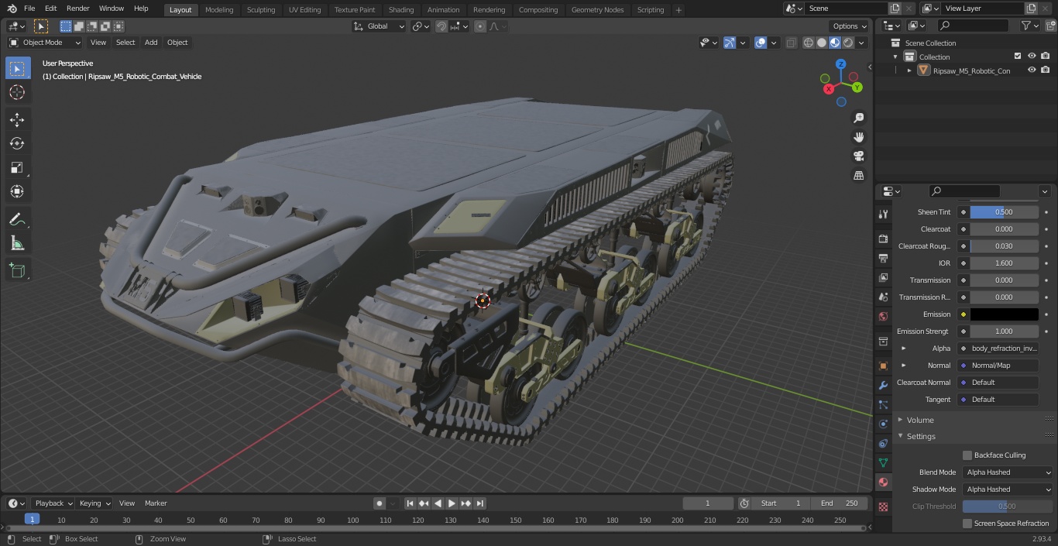Click play animation button
The height and width of the screenshot is (546, 1058).
pos(452,503)
